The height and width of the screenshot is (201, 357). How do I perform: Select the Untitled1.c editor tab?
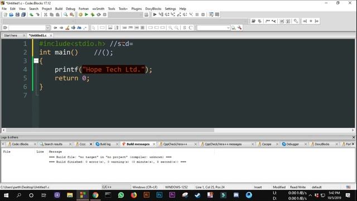click(x=38, y=36)
